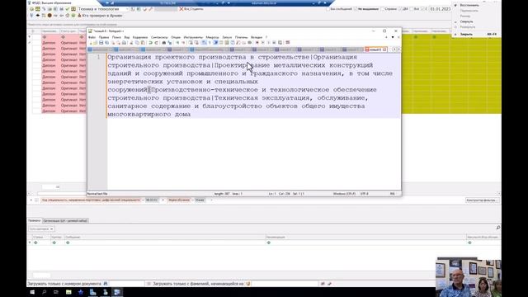The height and width of the screenshot is (297, 528).
Task: Toggle the Word Wrap icon in Notepad++
Action: (x=204, y=43)
